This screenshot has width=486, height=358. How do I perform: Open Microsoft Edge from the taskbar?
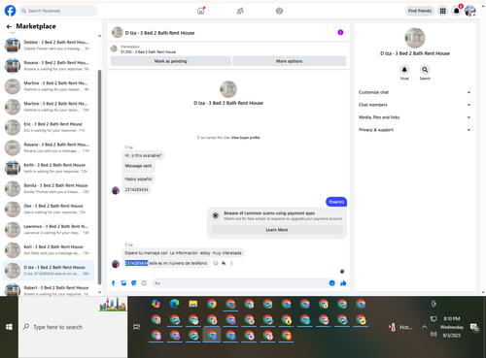pyautogui.click(x=175, y=304)
